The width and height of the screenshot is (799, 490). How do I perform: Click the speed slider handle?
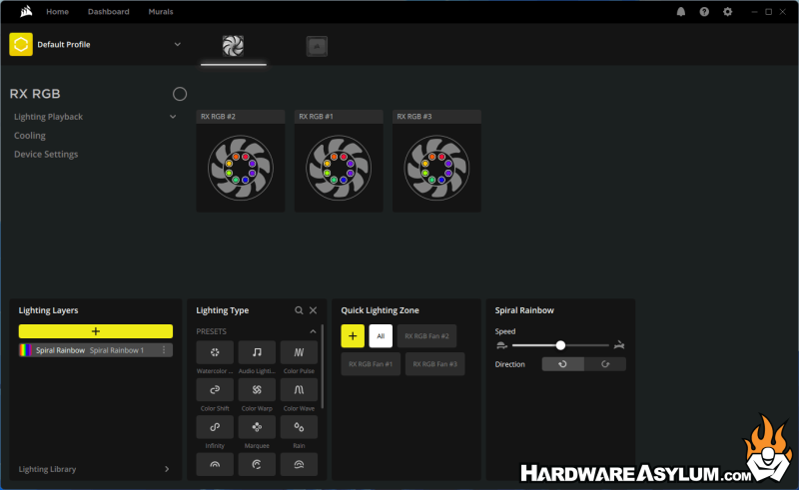point(560,345)
